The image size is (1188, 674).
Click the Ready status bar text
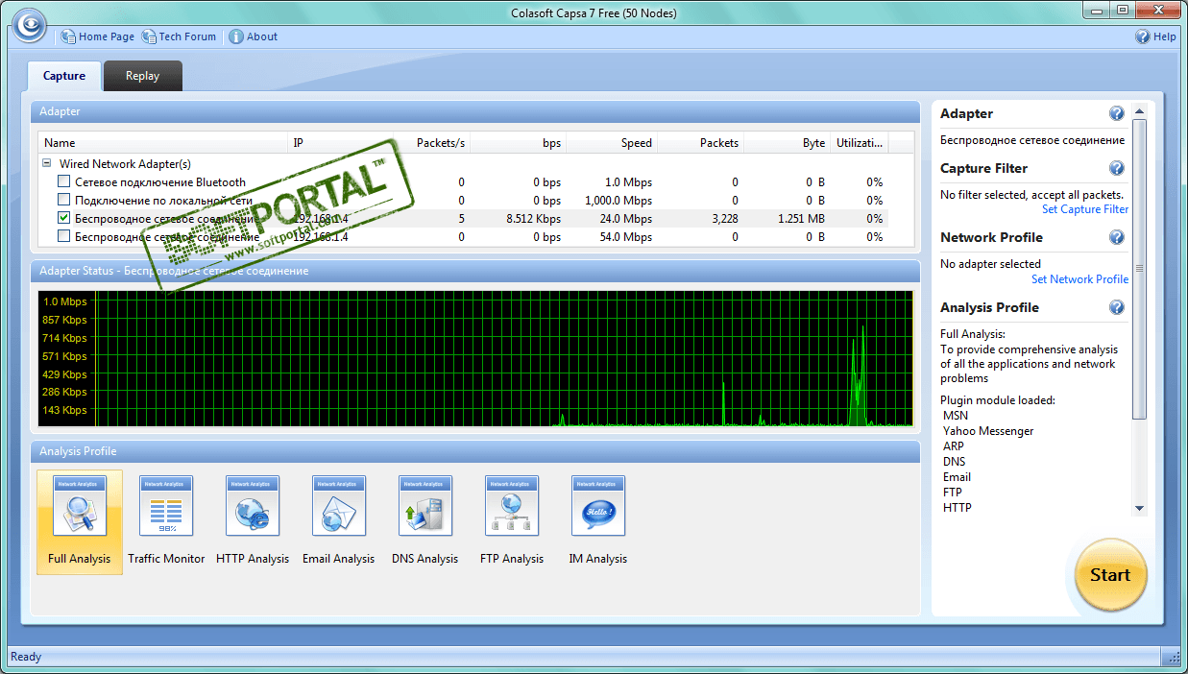click(x=26, y=657)
